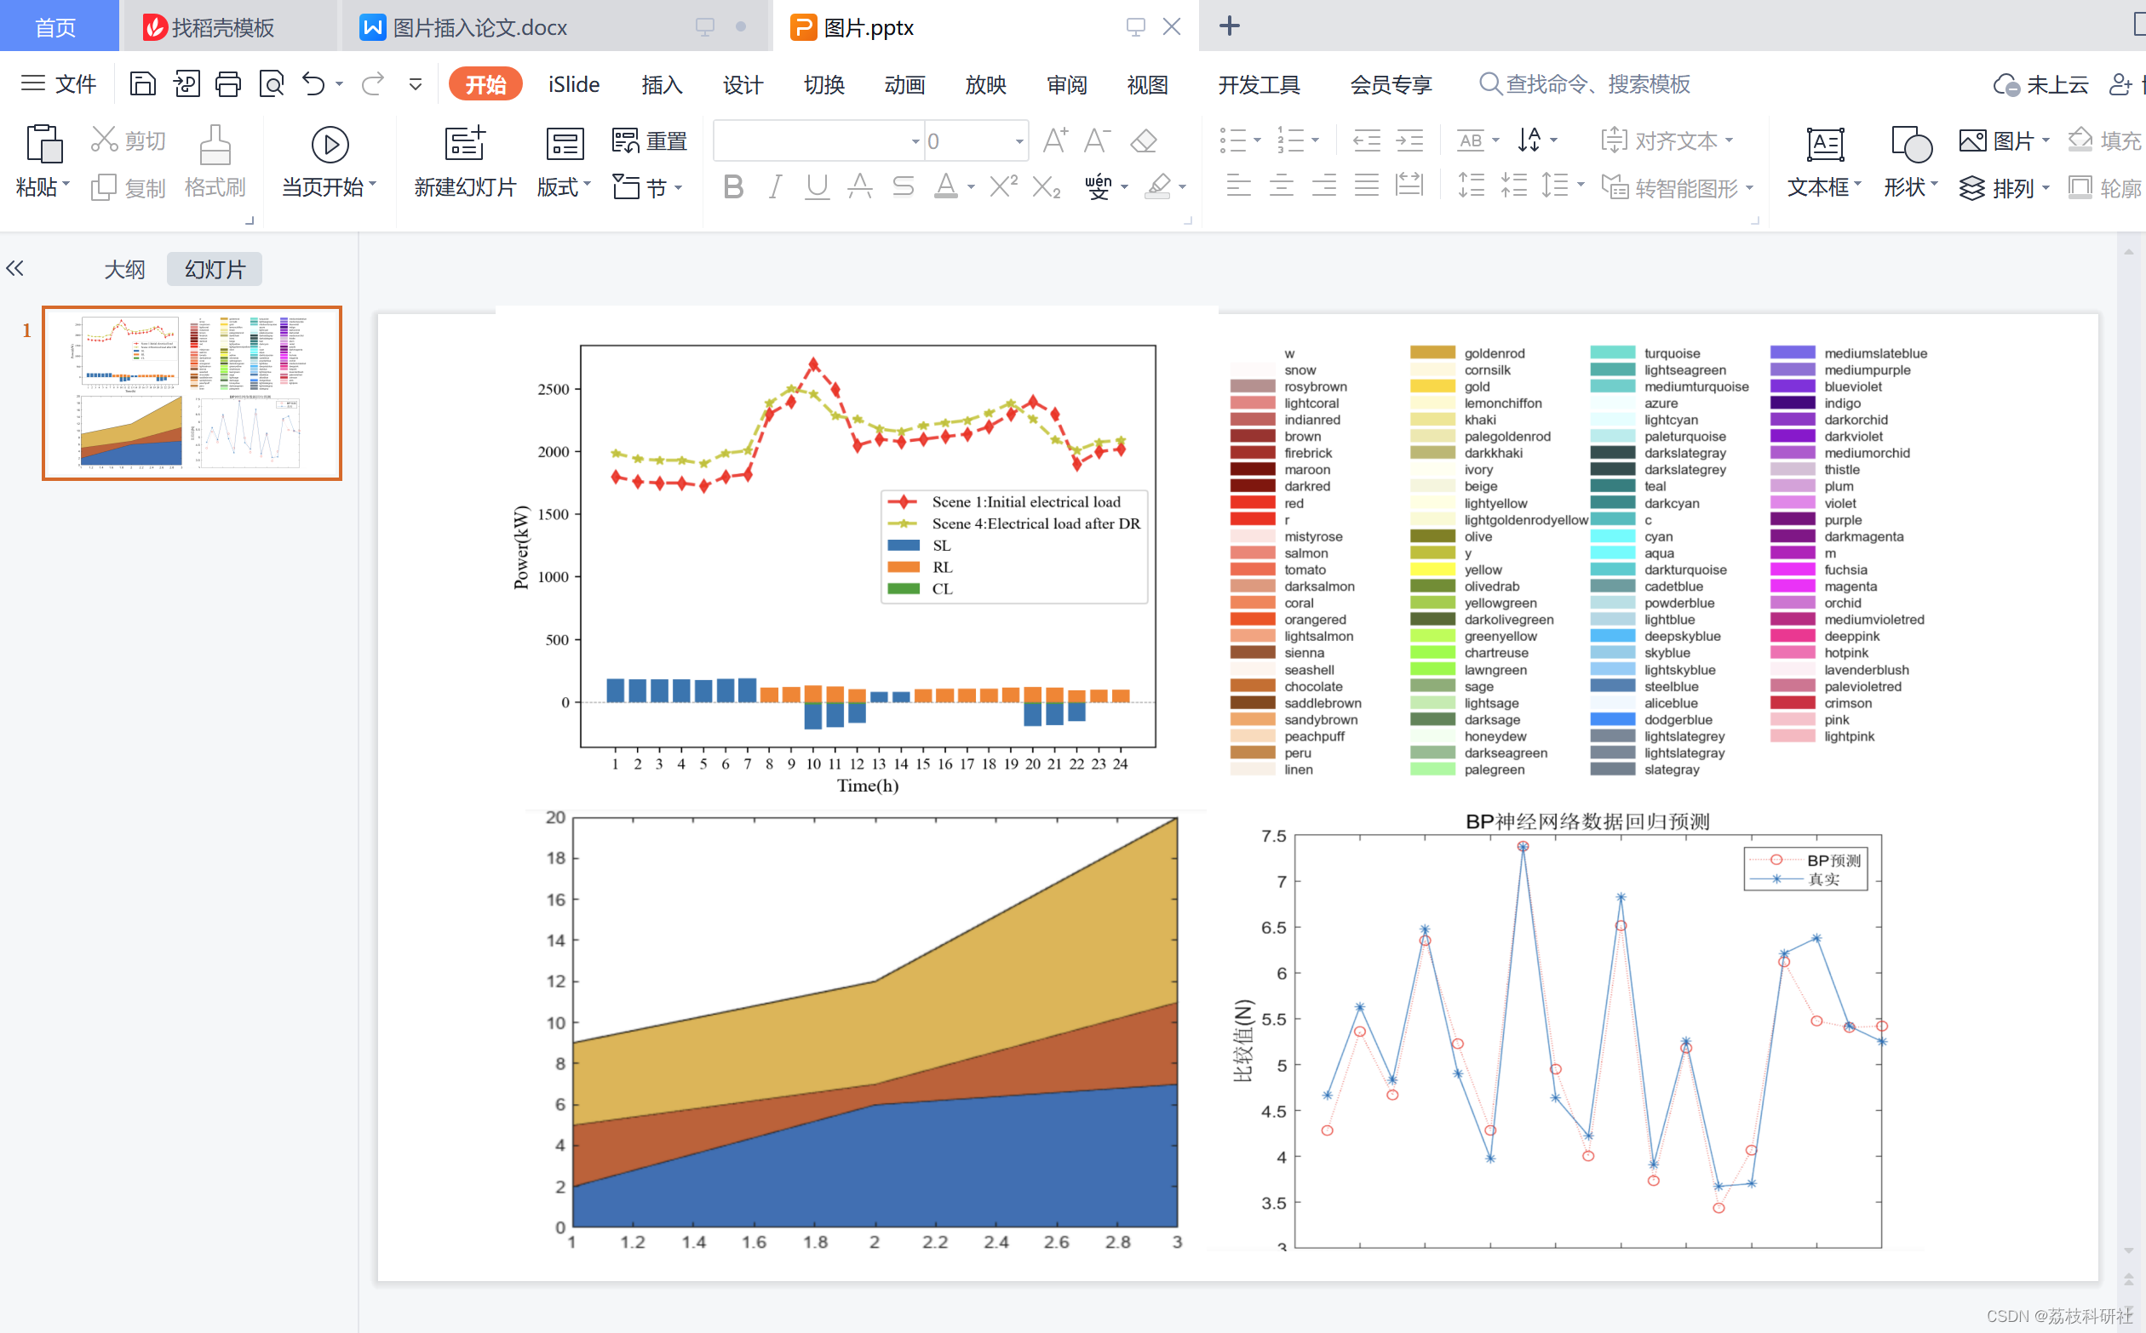Click the undo arrow icon
The height and width of the screenshot is (1333, 2146).
pos(313,83)
